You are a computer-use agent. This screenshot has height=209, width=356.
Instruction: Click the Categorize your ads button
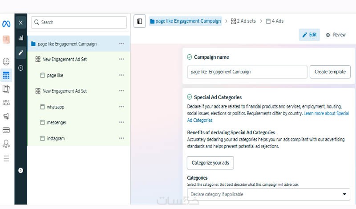210,163
